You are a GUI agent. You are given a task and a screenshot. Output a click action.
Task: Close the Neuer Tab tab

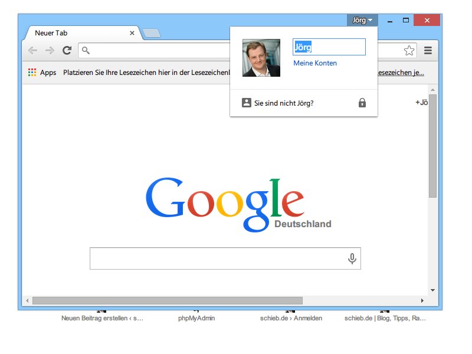pos(132,33)
